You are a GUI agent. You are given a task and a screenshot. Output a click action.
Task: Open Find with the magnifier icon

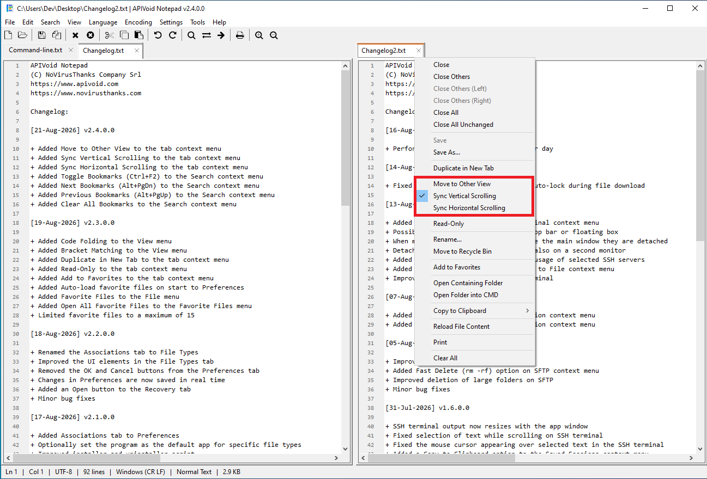pyautogui.click(x=191, y=35)
